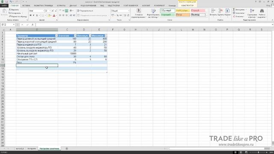274x154 pixels.
Task: Toggle italic (К) formatting
Action: click(33, 15)
